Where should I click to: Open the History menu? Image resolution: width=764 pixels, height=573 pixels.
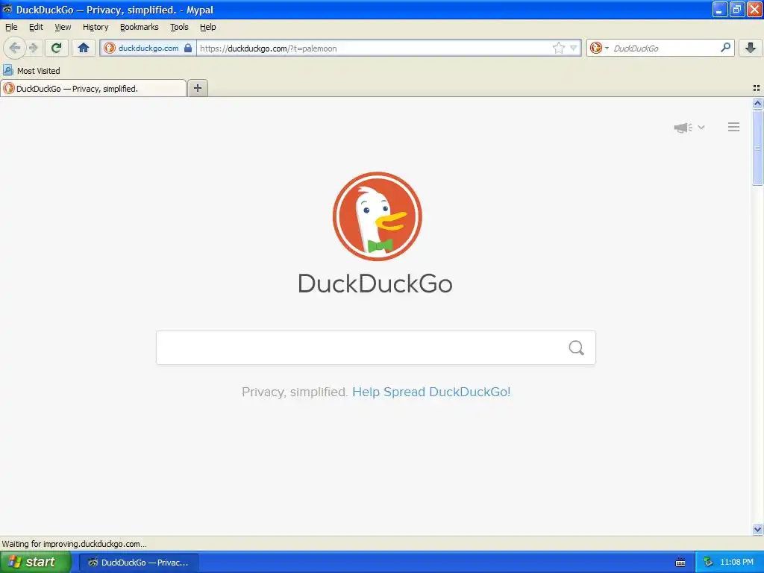pyautogui.click(x=95, y=28)
